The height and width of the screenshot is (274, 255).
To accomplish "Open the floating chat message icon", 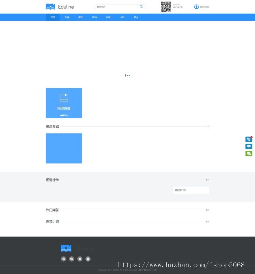I will pyautogui.click(x=249, y=146).
